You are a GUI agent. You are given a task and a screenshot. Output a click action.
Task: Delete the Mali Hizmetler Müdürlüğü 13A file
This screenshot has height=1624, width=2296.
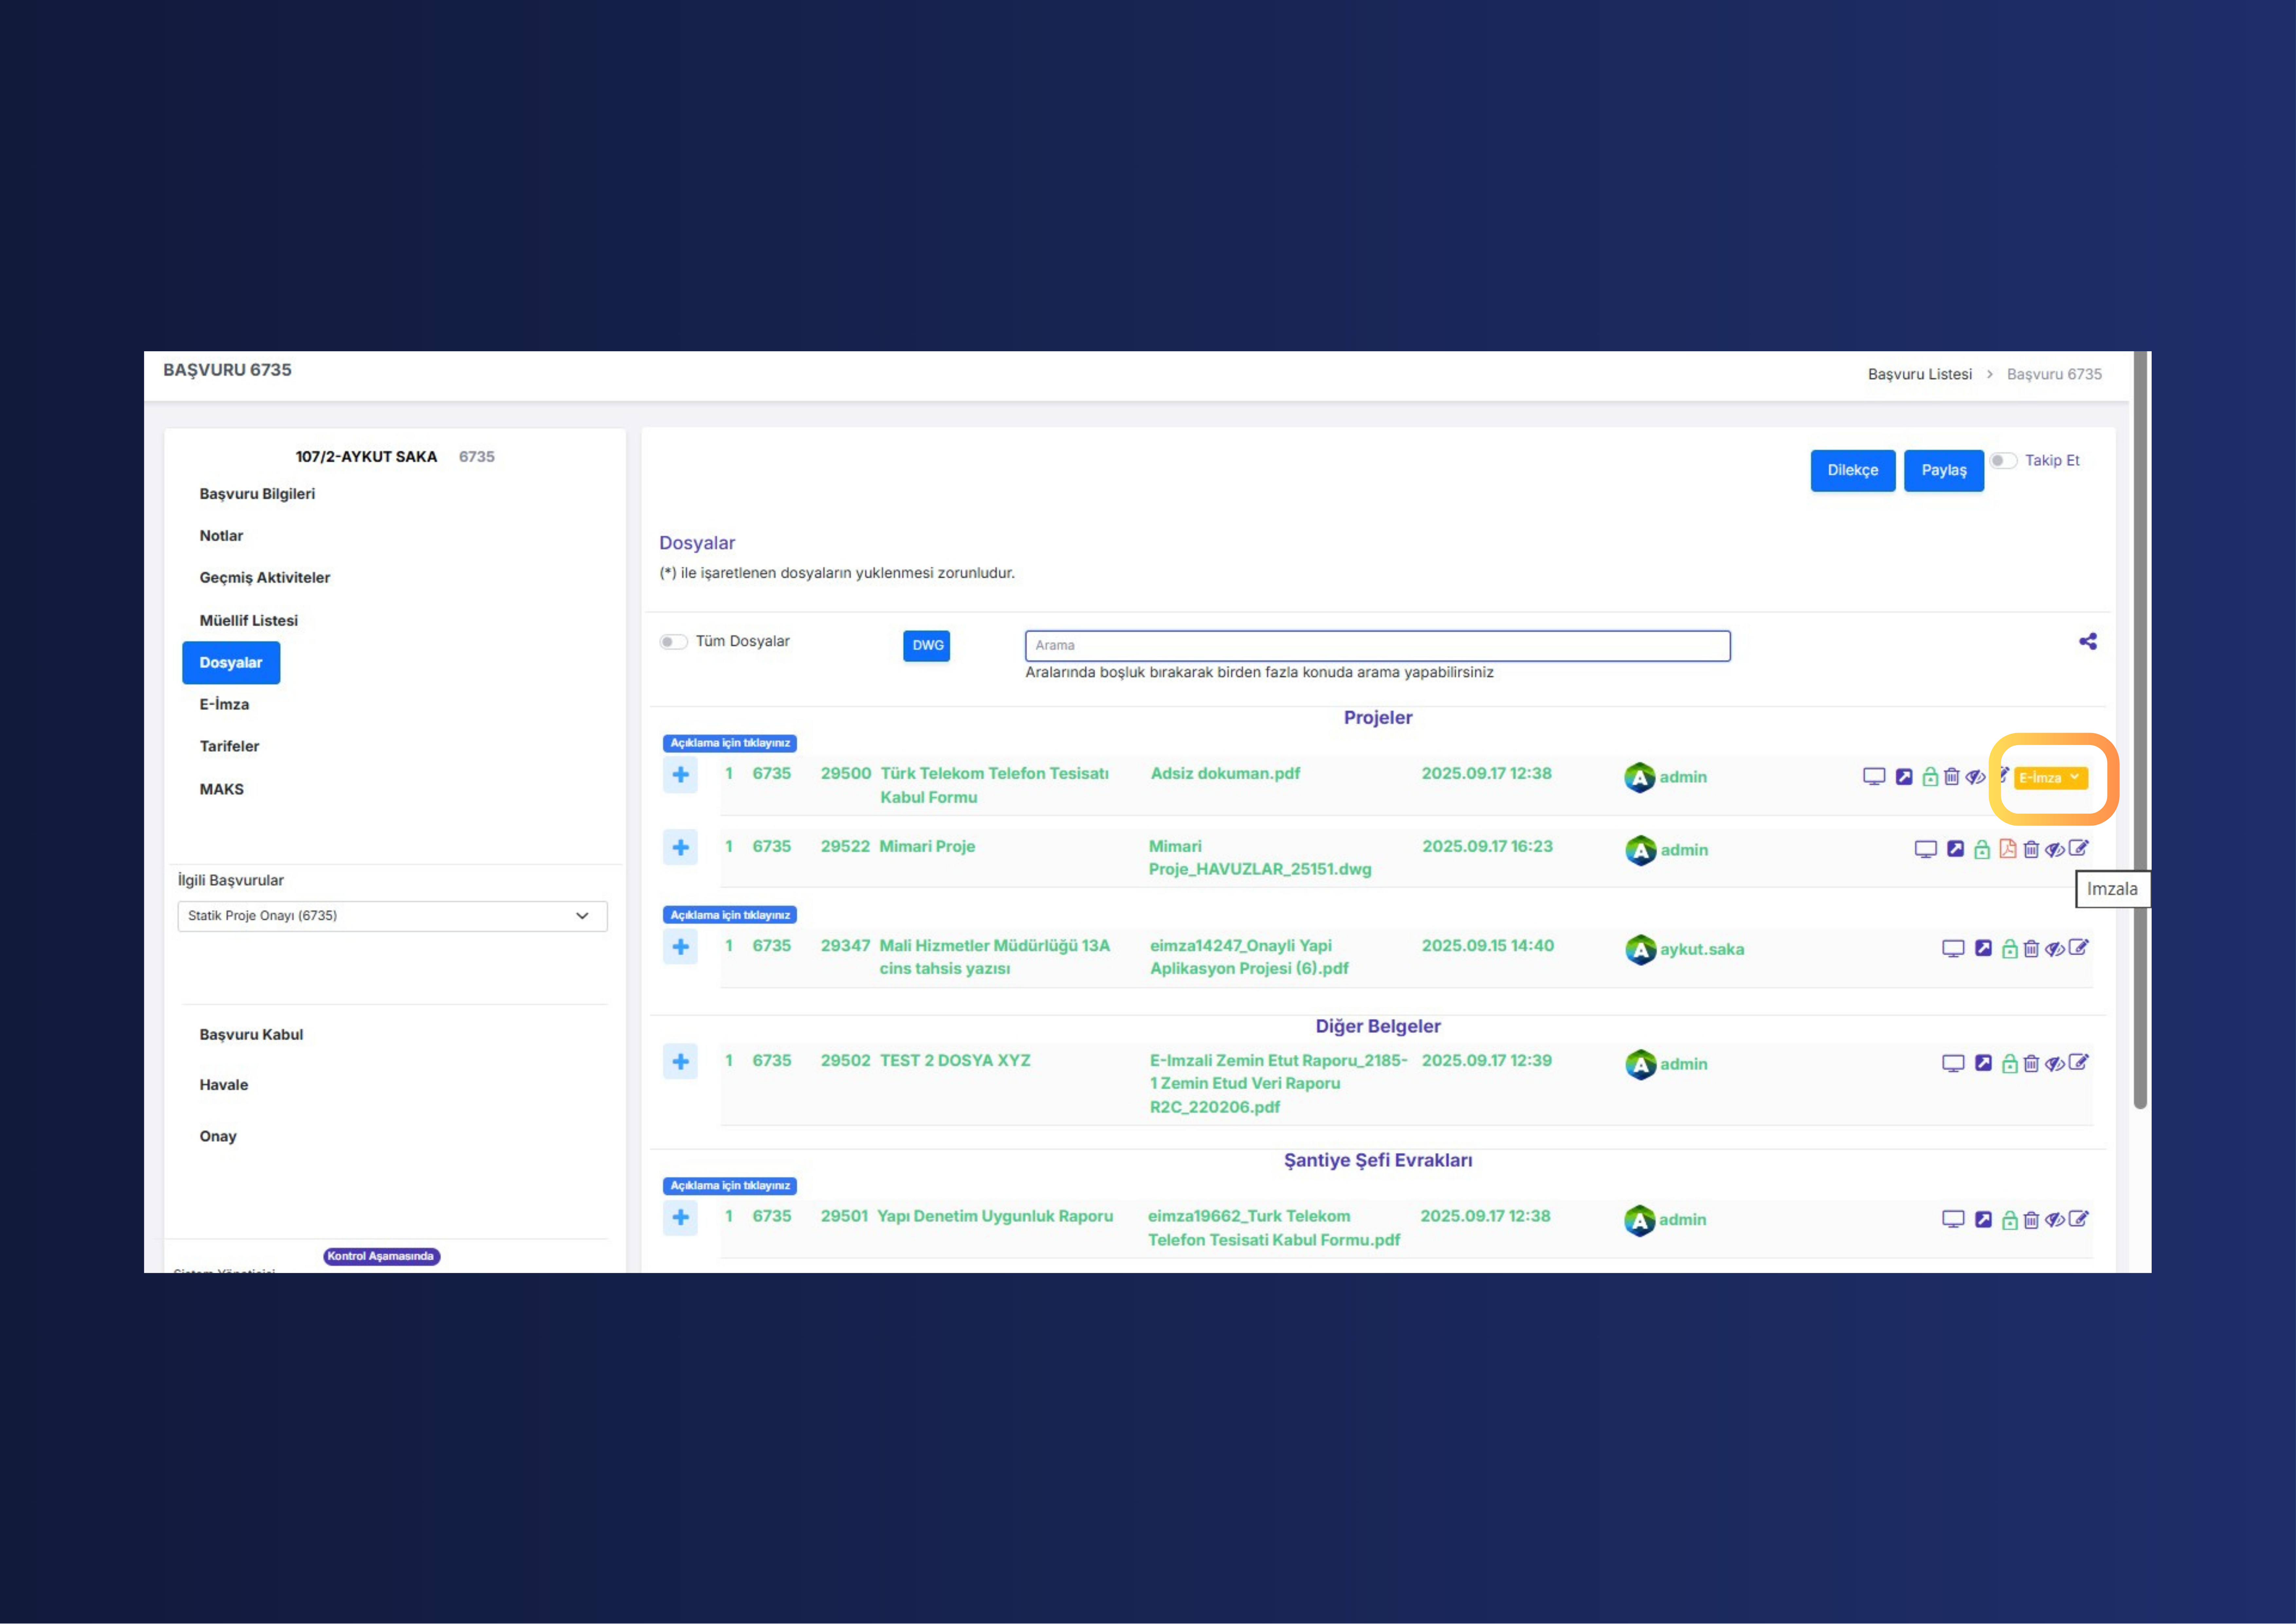point(2031,949)
